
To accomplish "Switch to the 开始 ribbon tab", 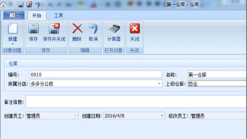I will [37, 15].
